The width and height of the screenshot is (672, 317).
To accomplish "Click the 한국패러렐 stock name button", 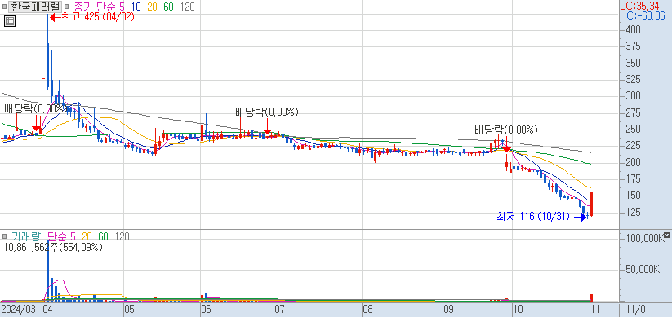I will pos(36,7).
